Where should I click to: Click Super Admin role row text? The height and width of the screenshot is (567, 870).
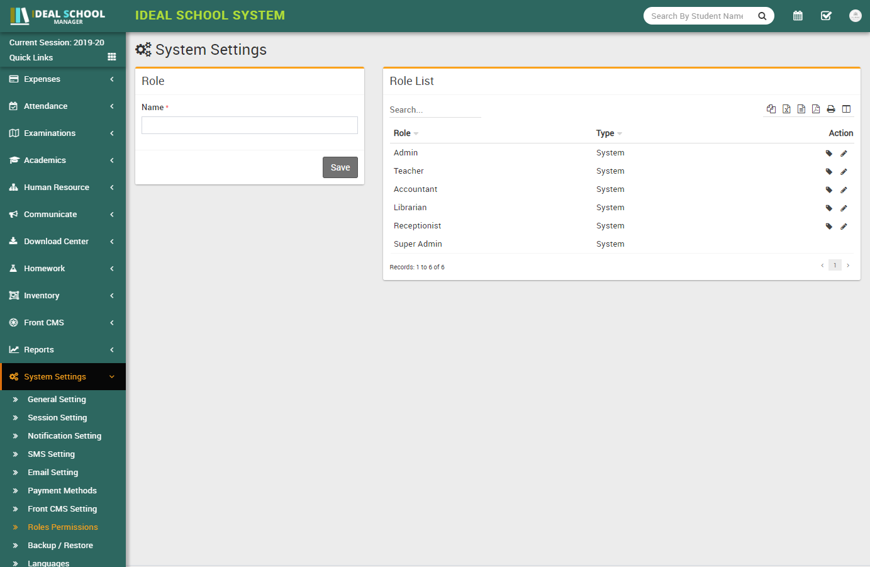tap(418, 244)
